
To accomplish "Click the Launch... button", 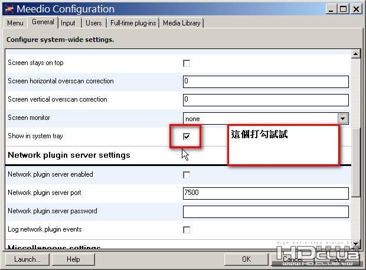I will (27, 259).
